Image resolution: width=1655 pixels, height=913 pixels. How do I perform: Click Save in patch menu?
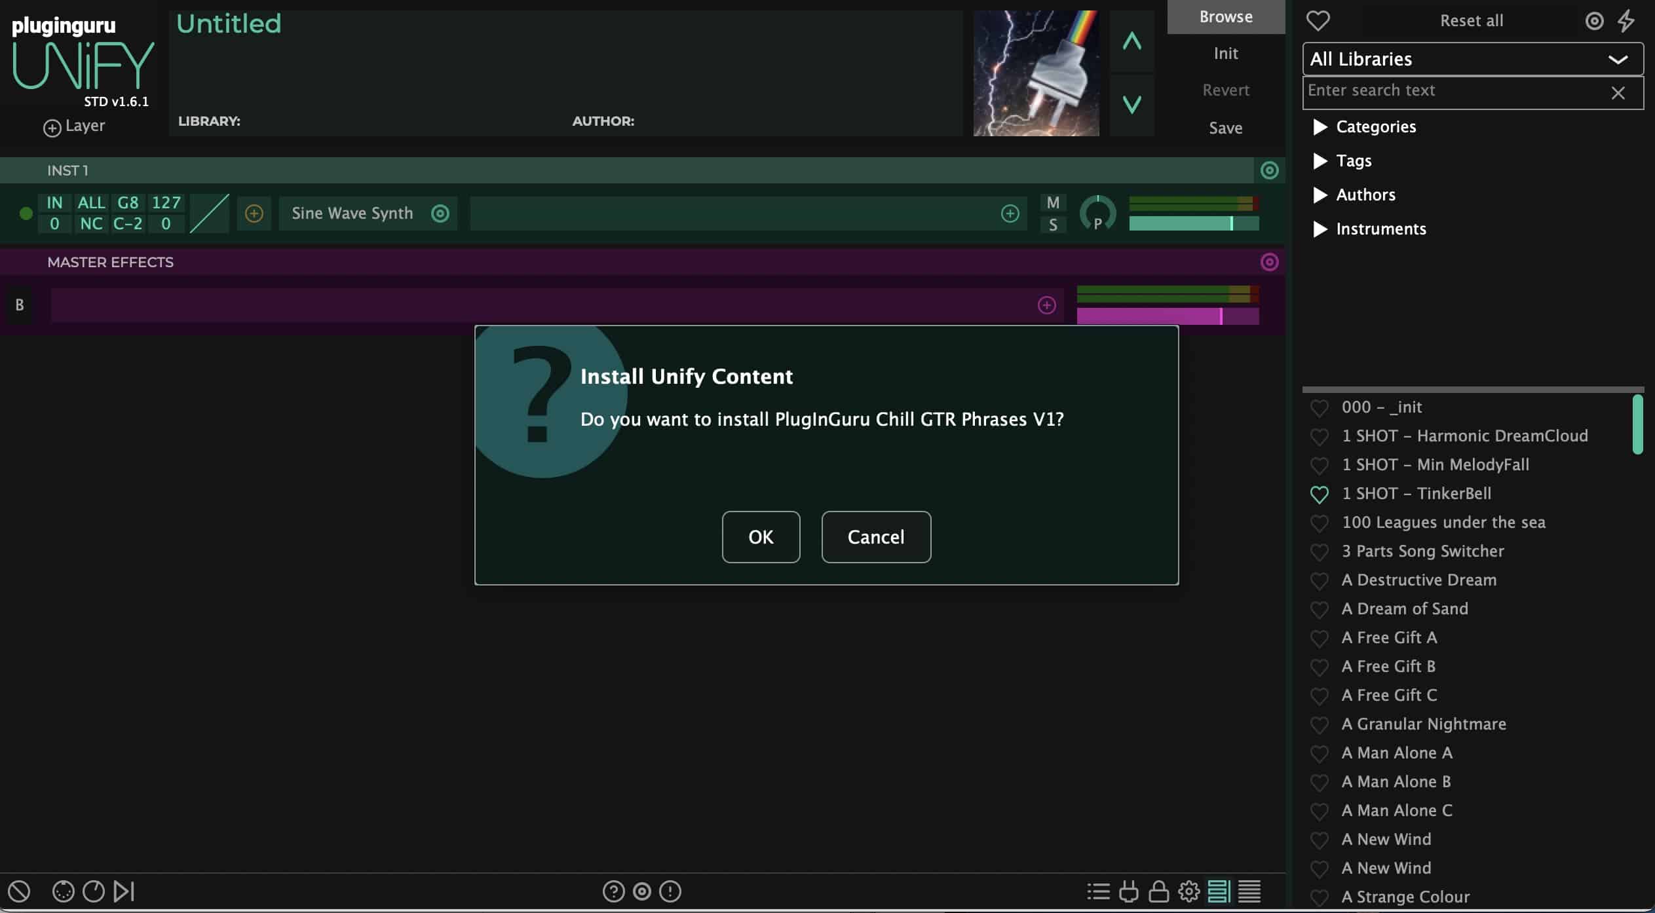click(x=1226, y=128)
